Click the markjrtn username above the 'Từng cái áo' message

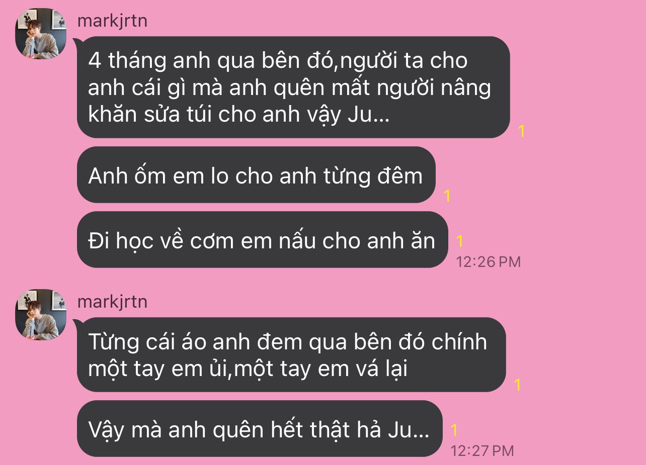pos(113,302)
